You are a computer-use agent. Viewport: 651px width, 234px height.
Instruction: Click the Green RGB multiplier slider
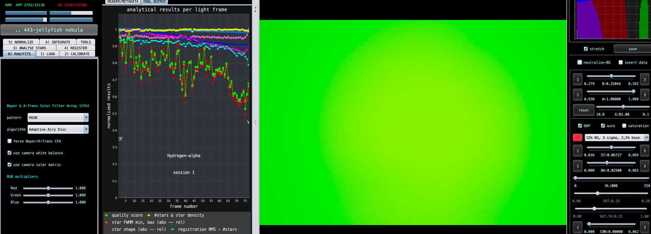(x=48, y=195)
